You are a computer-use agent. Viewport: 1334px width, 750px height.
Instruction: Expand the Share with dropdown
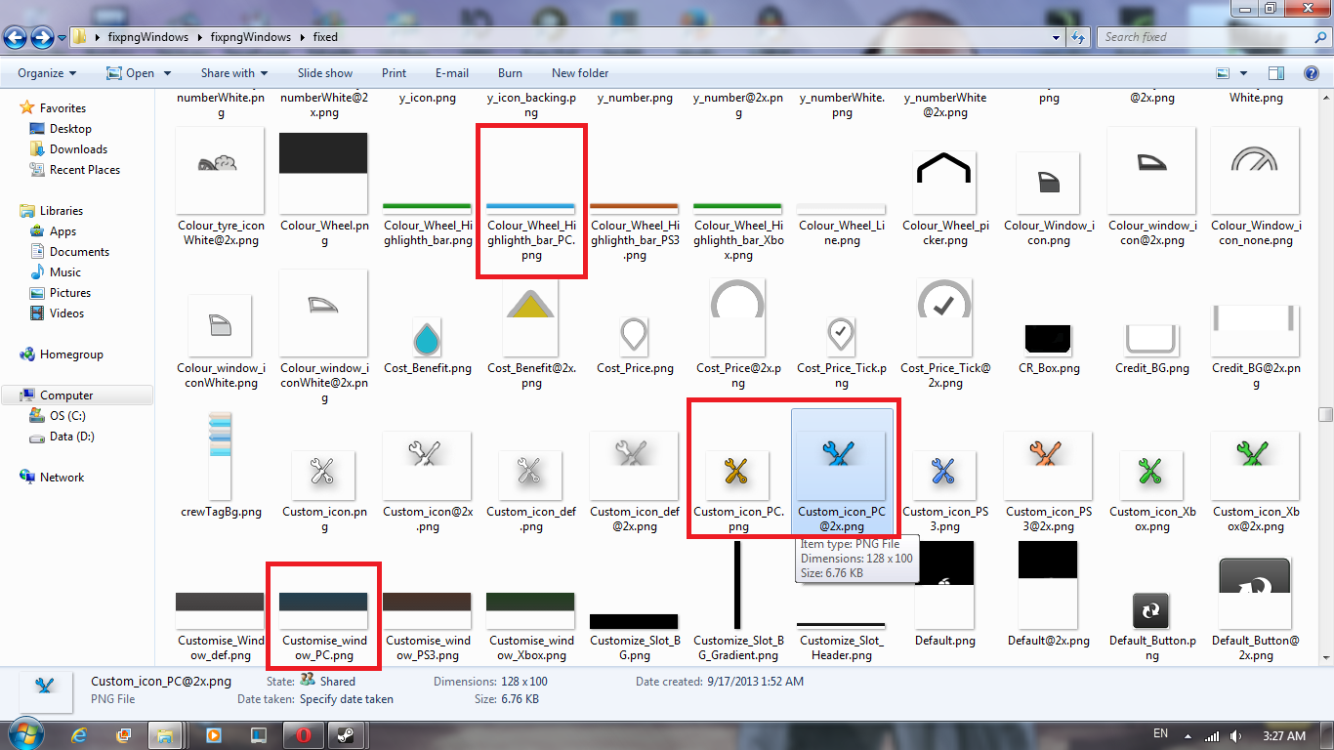point(233,73)
